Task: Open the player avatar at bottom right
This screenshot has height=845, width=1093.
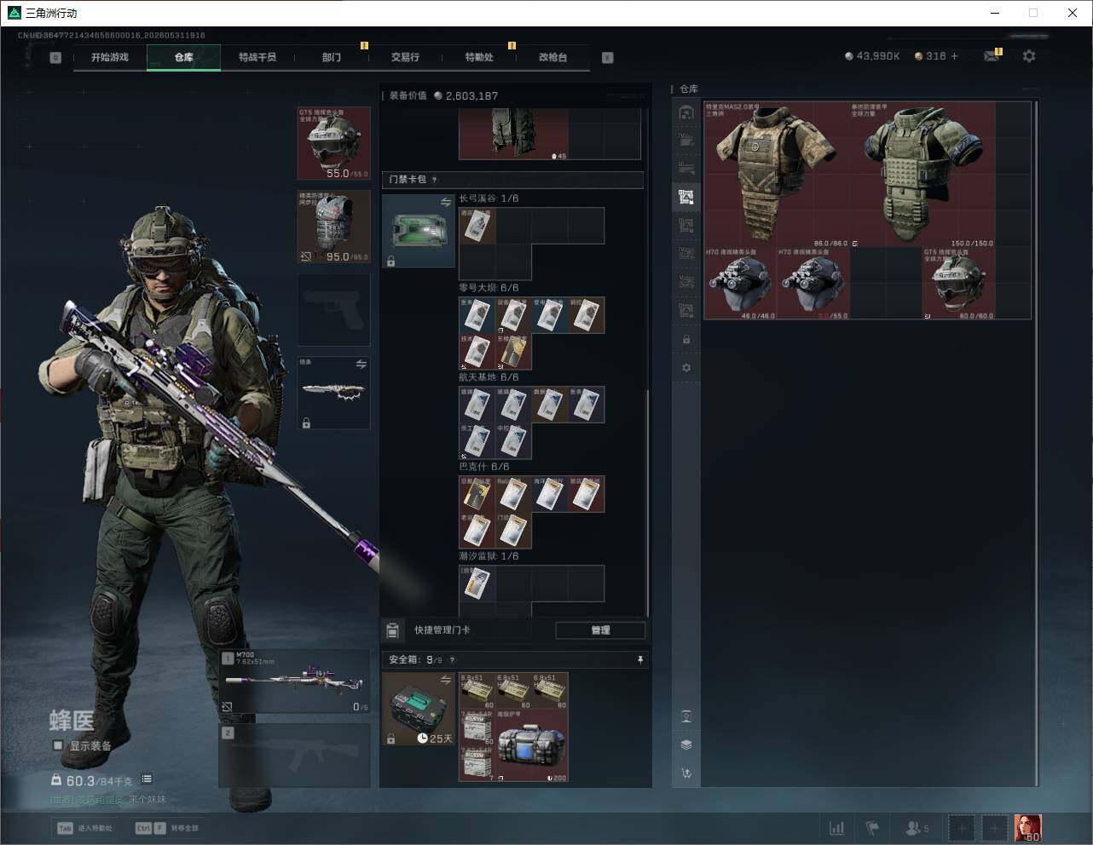Action: tap(1027, 828)
